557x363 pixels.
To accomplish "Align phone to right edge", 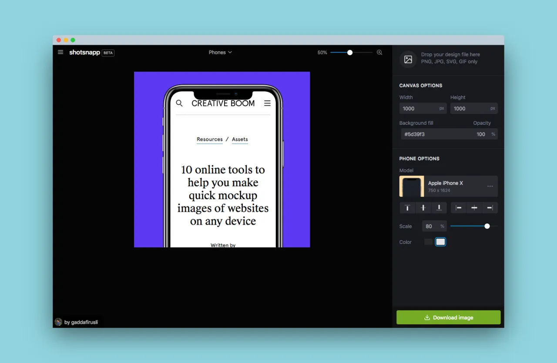I will (490, 208).
